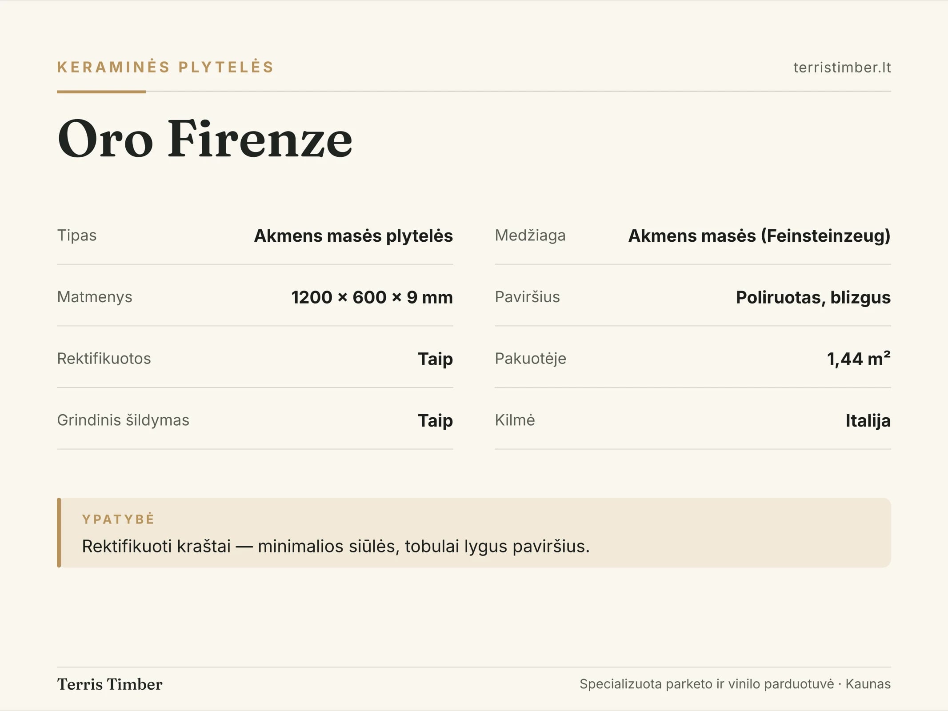Select the Oro Firenze product title
This screenshot has height=711, width=948.
(x=205, y=139)
